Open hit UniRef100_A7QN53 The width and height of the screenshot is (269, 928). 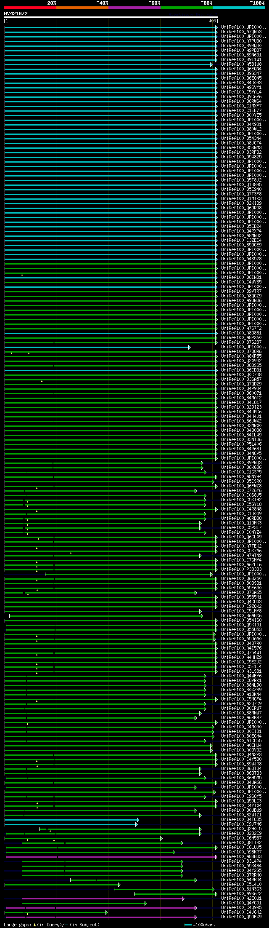click(241, 32)
